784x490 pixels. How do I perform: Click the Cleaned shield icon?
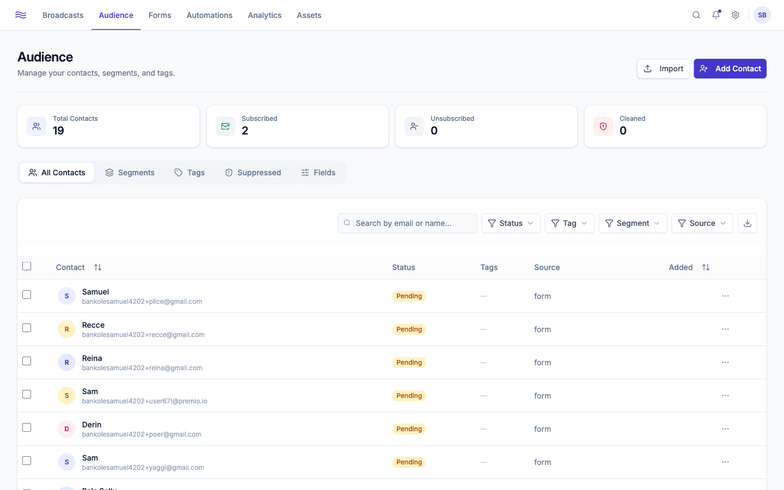coord(603,126)
